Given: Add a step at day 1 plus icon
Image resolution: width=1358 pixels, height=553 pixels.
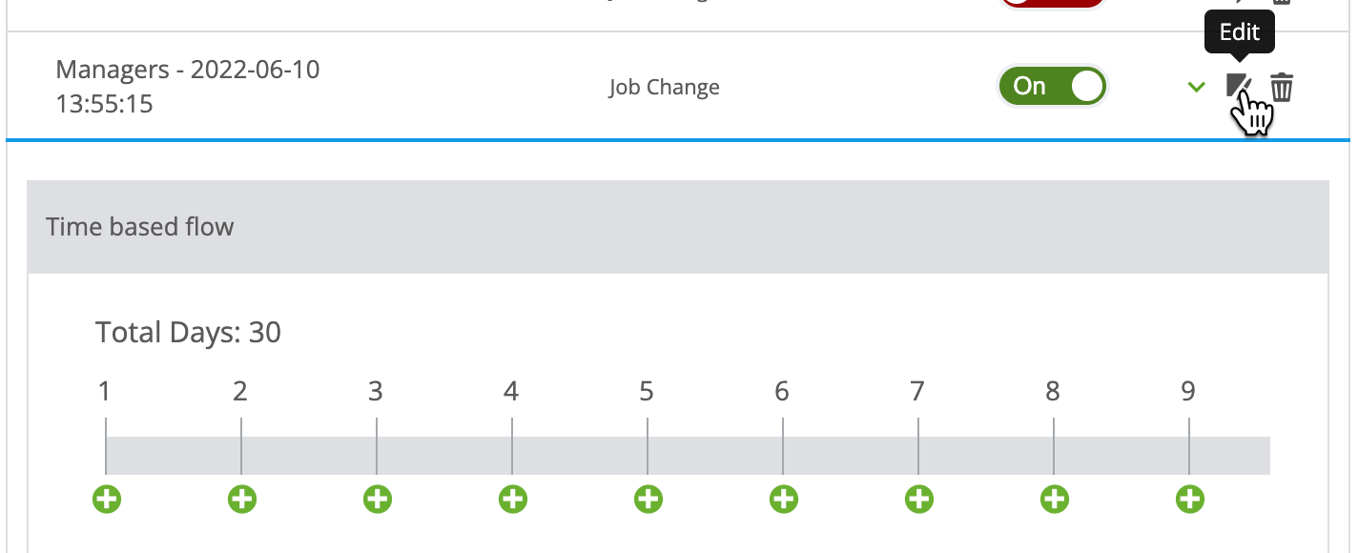Looking at the screenshot, I should pos(106,498).
